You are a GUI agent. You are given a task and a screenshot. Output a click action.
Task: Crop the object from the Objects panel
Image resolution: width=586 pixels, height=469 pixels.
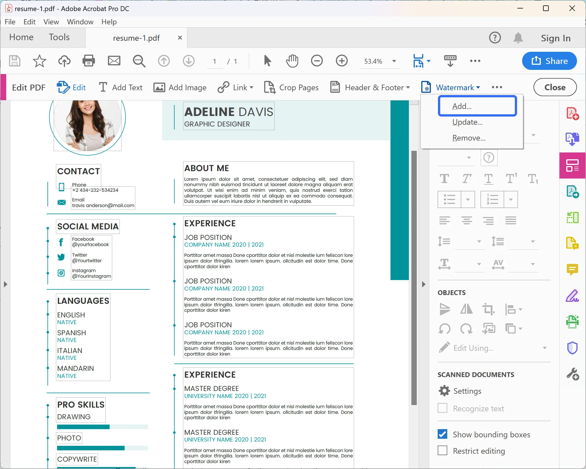(x=488, y=309)
